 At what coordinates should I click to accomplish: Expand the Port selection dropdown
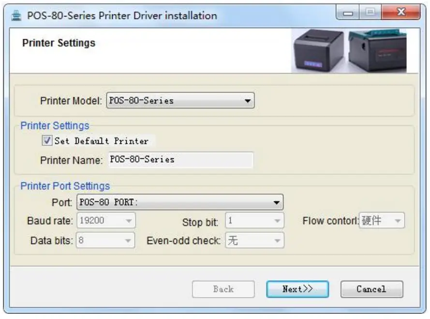277,202
